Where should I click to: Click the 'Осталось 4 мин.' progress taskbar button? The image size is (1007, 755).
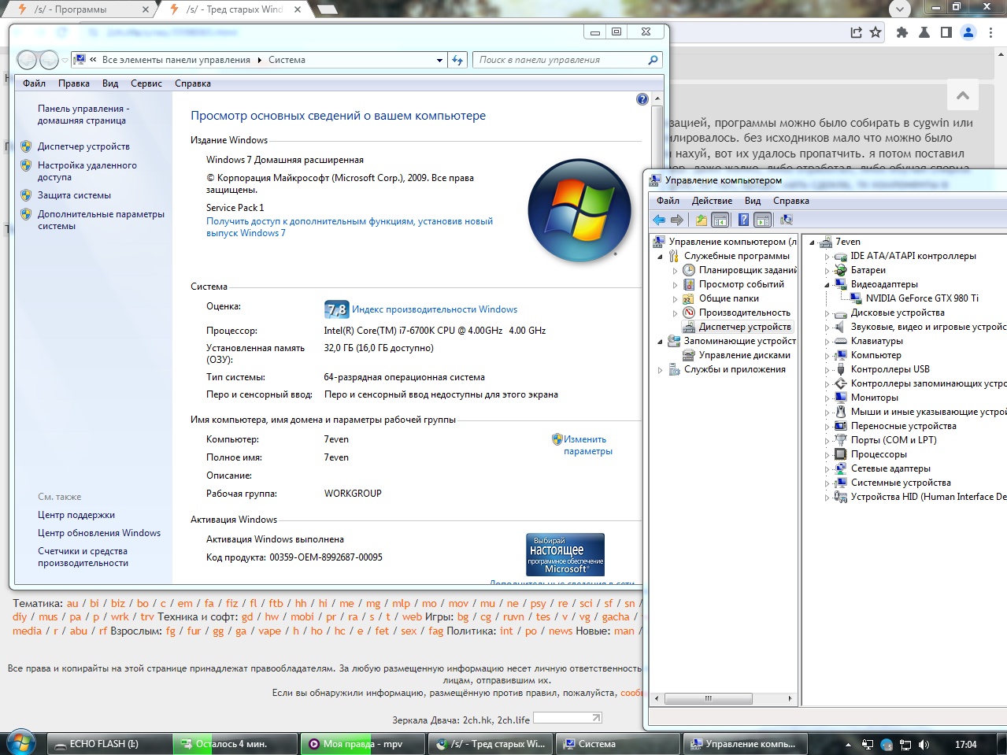coord(235,744)
